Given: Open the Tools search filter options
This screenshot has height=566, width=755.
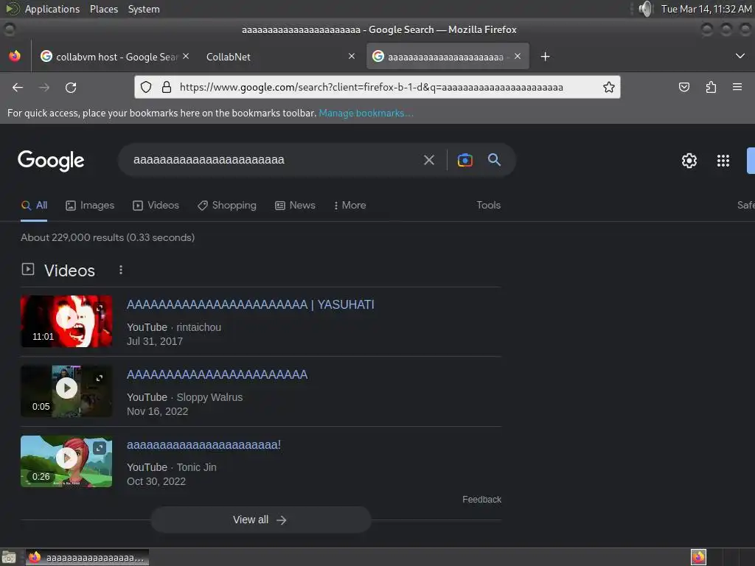Looking at the screenshot, I should pyautogui.click(x=488, y=206).
